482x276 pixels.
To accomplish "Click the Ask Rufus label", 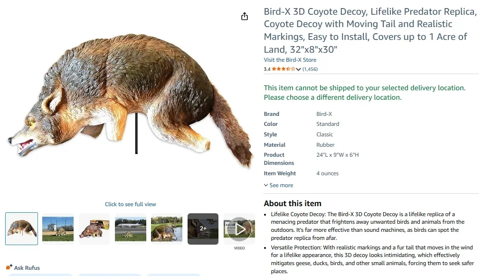I will [x=27, y=268].
